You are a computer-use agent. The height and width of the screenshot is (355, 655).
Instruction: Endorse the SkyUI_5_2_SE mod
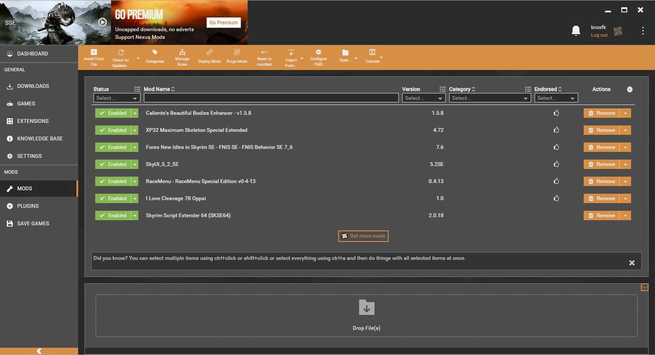pos(556,164)
